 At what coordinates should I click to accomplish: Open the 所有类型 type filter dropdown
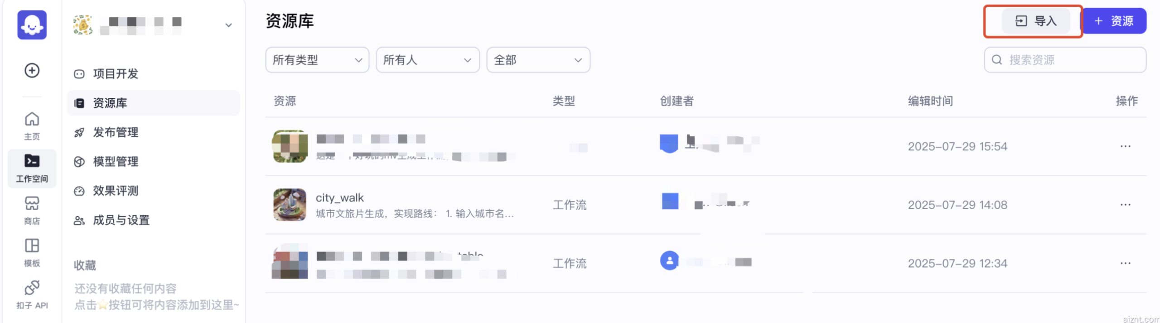317,60
